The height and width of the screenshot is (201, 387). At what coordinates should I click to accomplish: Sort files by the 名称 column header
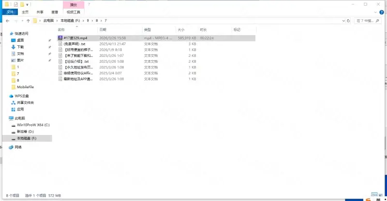tap(61, 30)
